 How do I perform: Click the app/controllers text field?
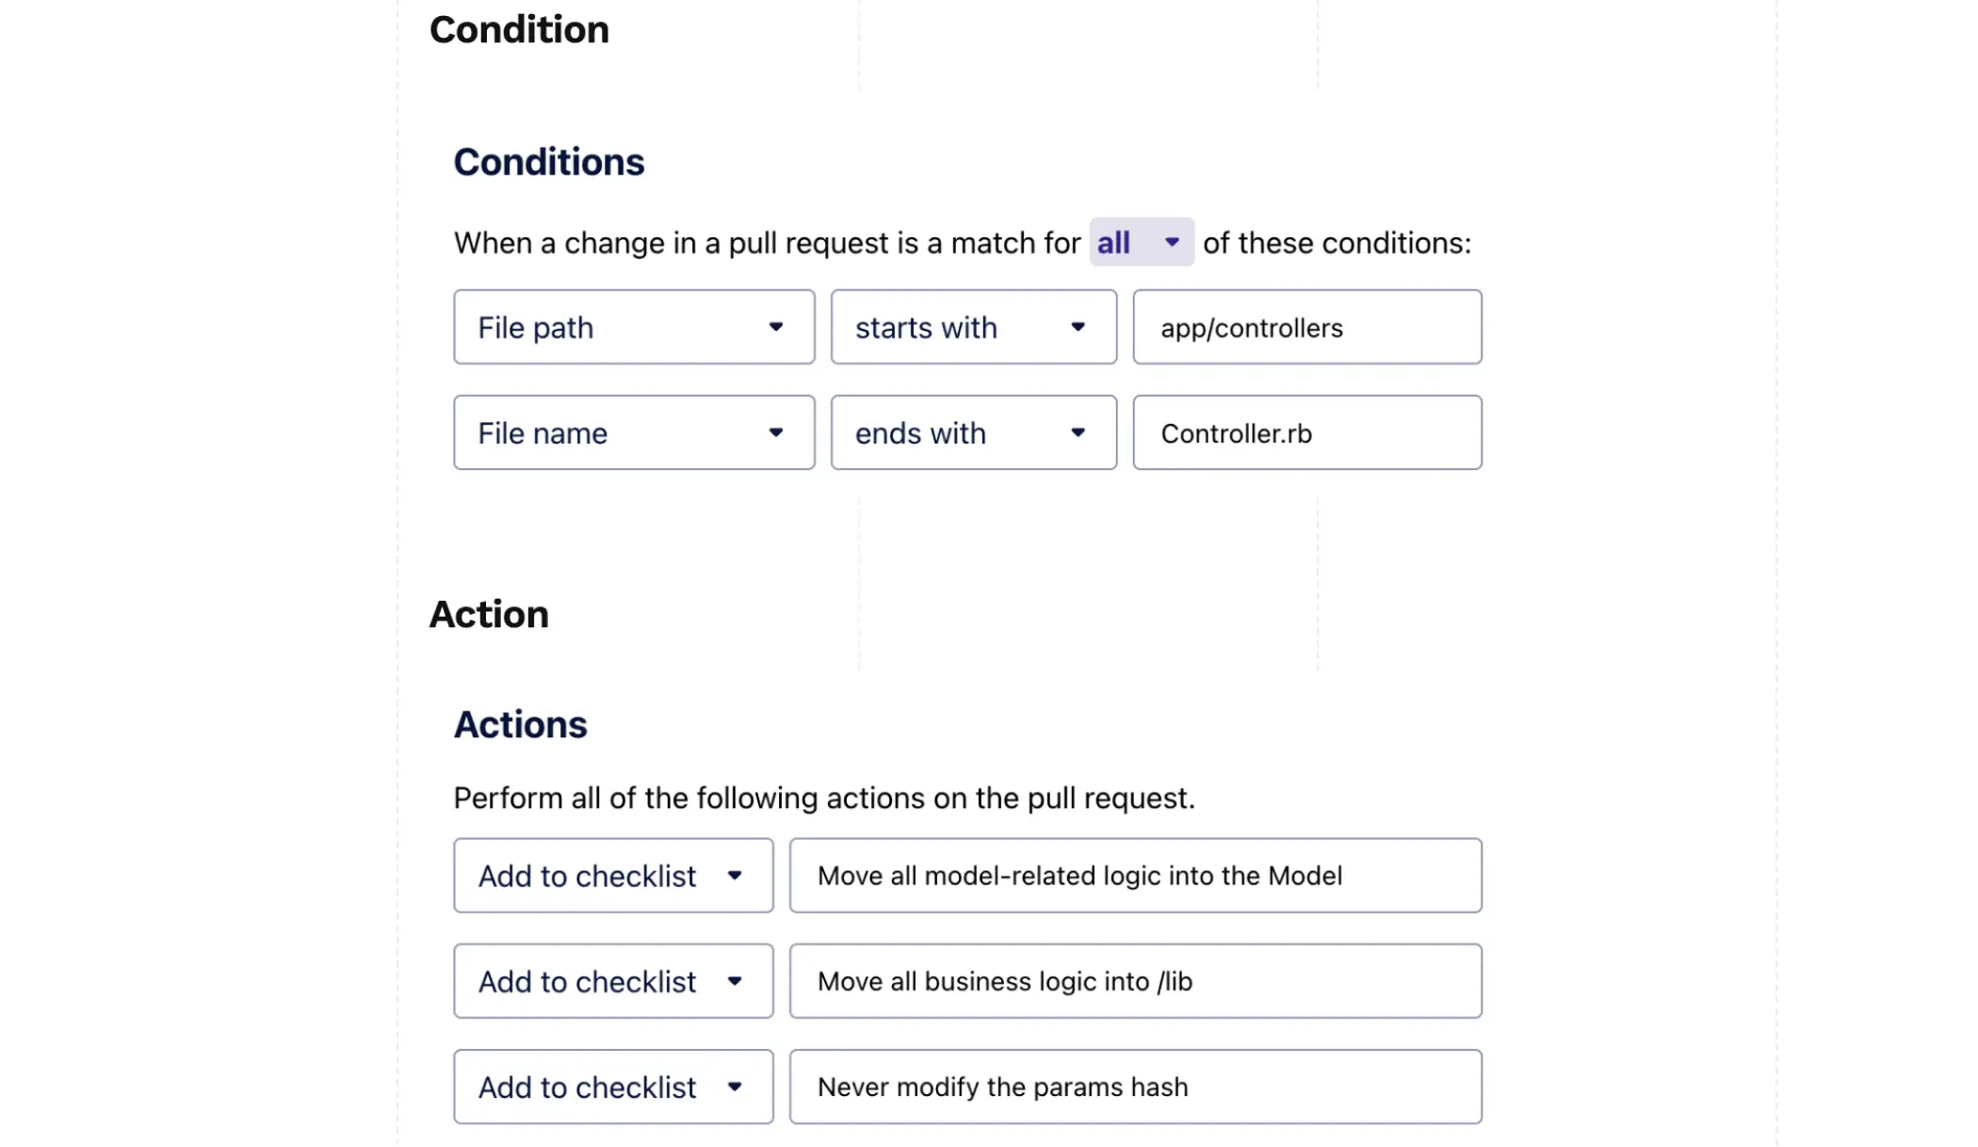[x=1306, y=327]
